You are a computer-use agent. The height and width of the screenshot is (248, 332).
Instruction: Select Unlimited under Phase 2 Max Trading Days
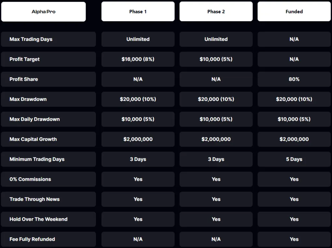(216, 39)
